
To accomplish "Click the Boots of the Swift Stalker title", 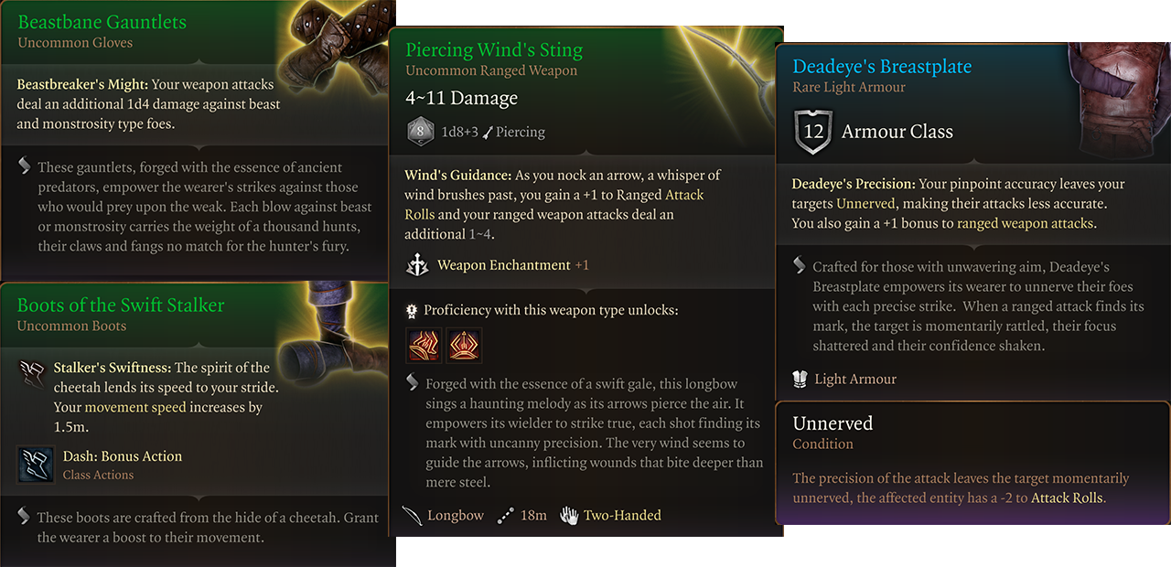I will click(121, 305).
